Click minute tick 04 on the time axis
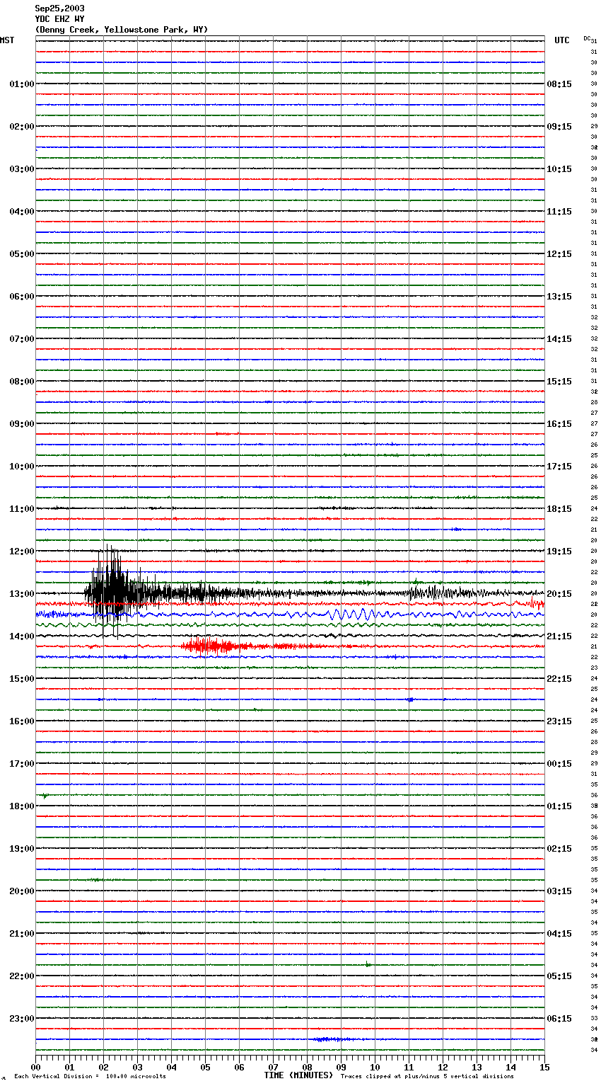The image size is (601, 1086). point(171,1067)
